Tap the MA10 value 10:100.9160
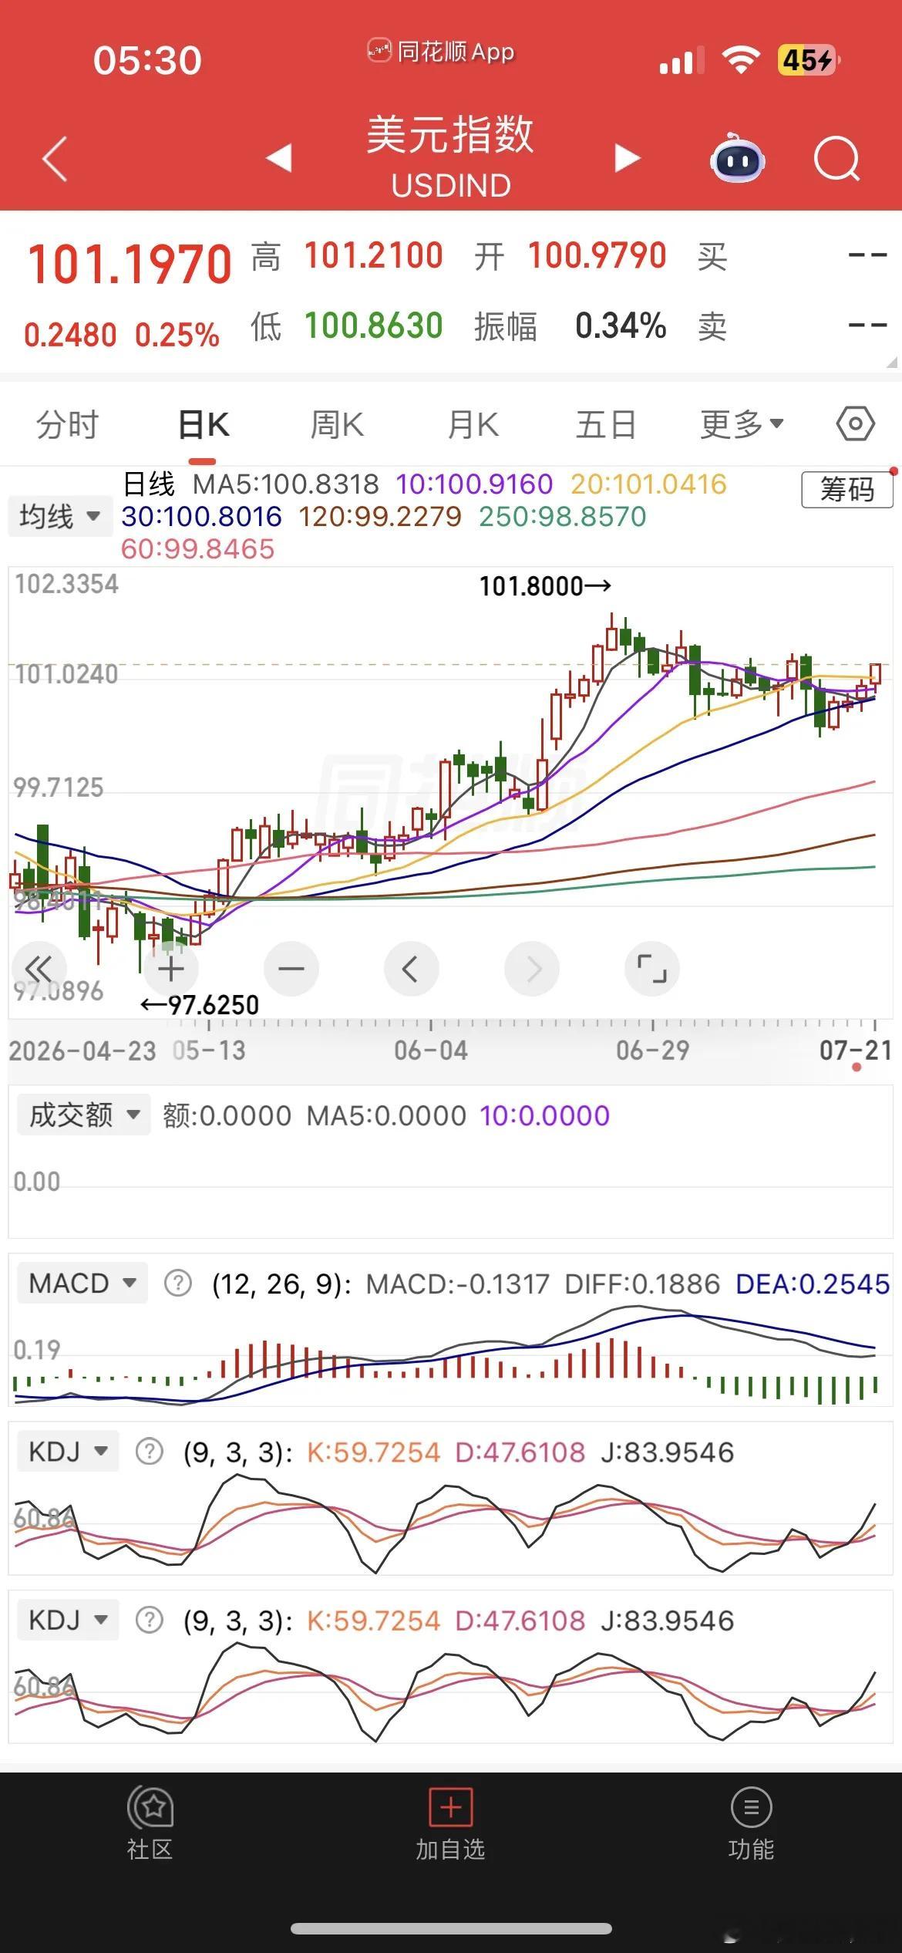Image resolution: width=902 pixels, height=1953 pixels. pos(474,484)
